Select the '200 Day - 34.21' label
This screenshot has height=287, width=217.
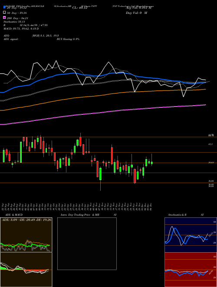click(17, 18)
